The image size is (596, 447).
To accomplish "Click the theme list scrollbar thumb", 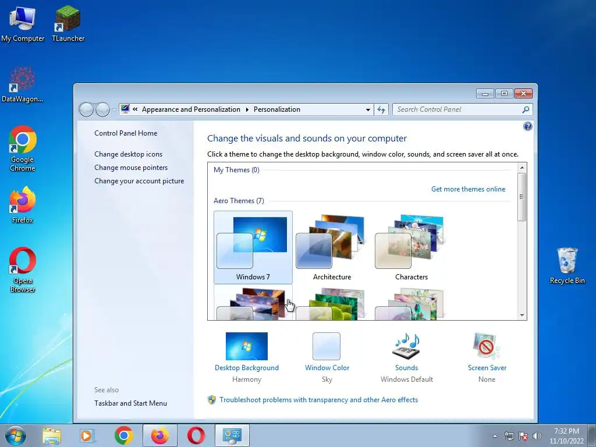I will (522, 197).
